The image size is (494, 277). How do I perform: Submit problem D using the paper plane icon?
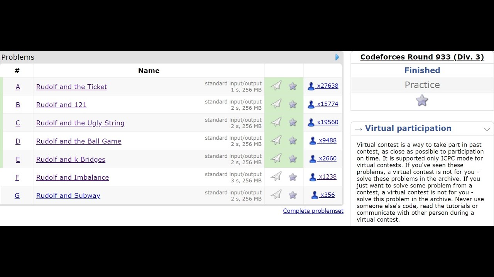pyautogui.click(x=276, y=140)
